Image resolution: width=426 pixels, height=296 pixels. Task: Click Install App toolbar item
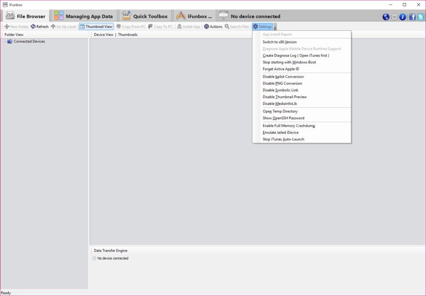tap(188, 27)
